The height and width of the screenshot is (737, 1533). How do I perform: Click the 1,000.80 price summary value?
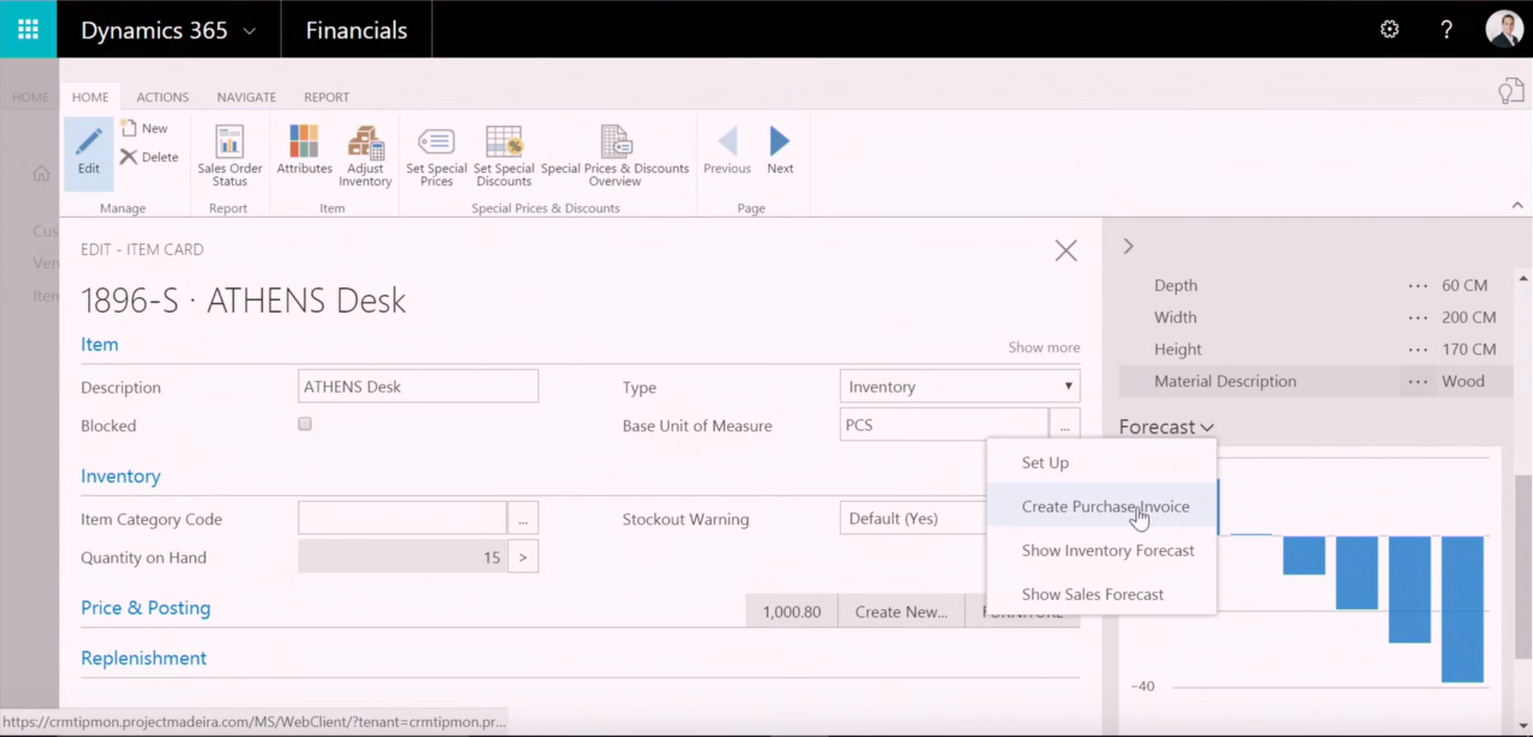[x=791, y=612]
